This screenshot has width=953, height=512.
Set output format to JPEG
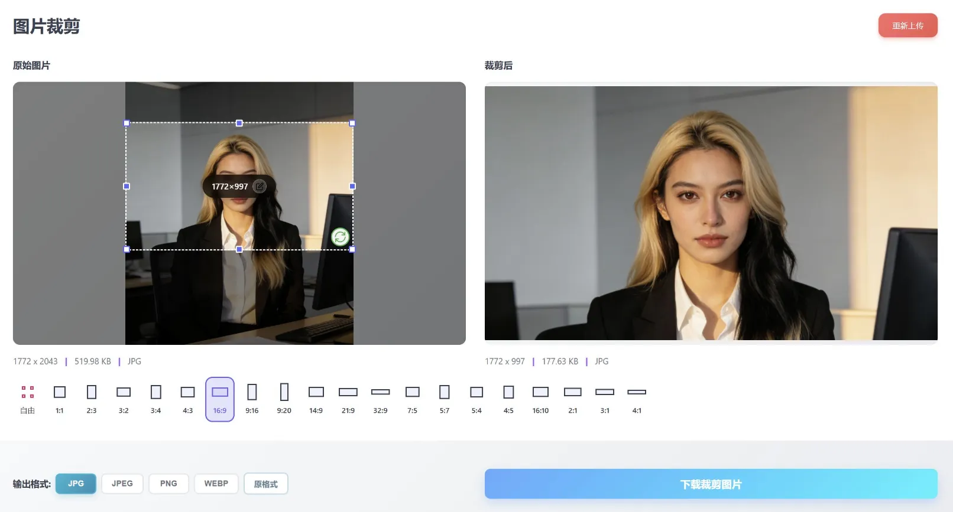coord(122,484)
